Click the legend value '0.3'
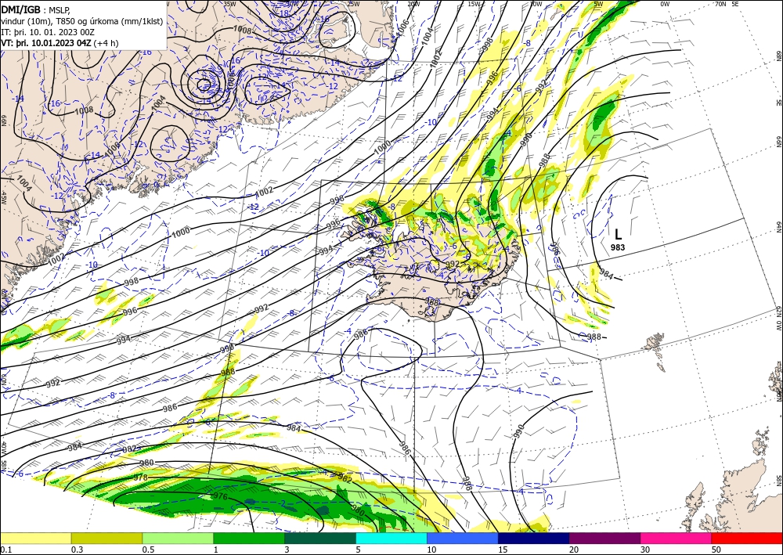 77,550
